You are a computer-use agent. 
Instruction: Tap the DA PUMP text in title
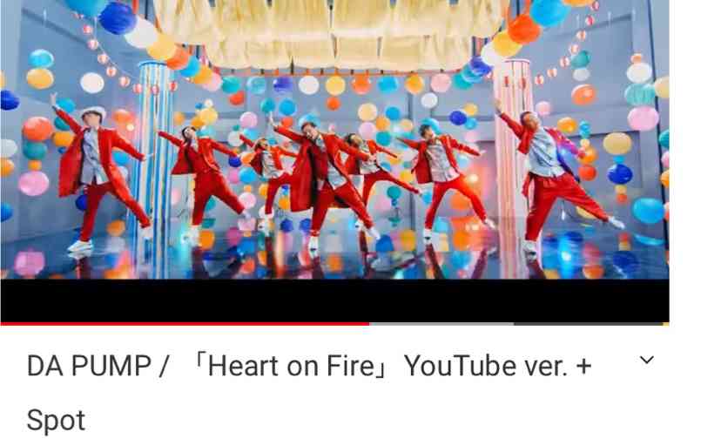click(89, 367)
